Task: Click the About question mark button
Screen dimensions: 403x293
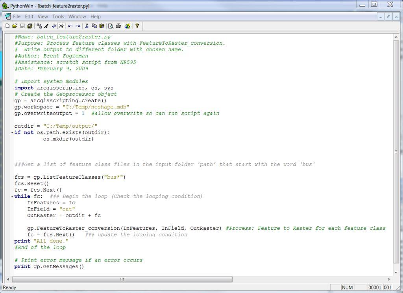Action: coord(137,26)
